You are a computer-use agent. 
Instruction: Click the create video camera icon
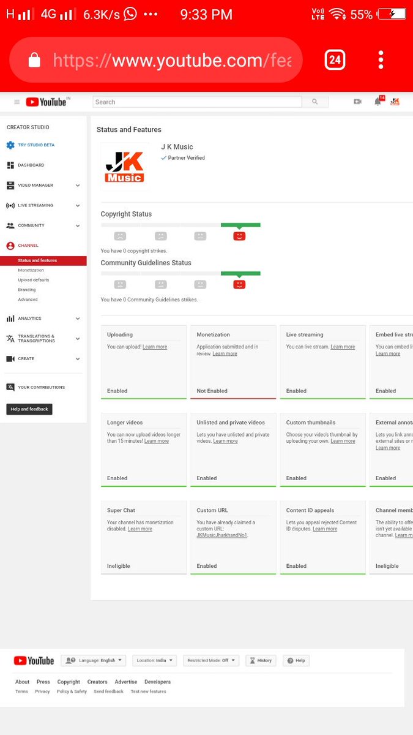357,102
